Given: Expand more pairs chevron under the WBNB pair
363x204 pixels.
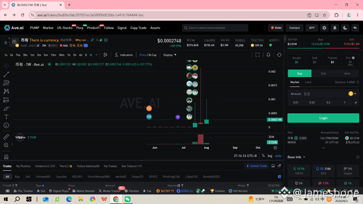Looking at the screenshot, I should coord(324,148).
